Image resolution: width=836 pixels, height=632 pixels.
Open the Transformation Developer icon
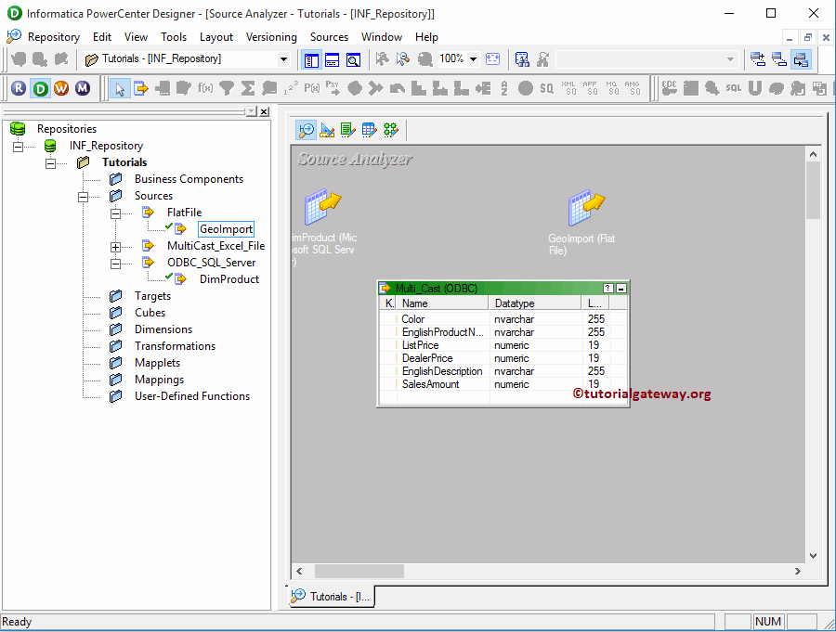[348, 130]
